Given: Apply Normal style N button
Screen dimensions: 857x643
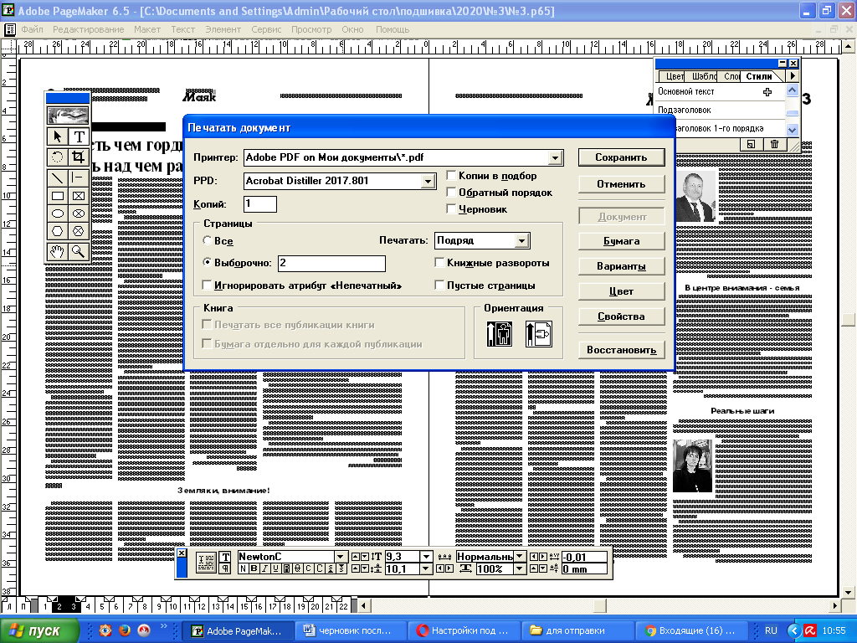Looking at the screenshot, I should [x=244, y=568].
